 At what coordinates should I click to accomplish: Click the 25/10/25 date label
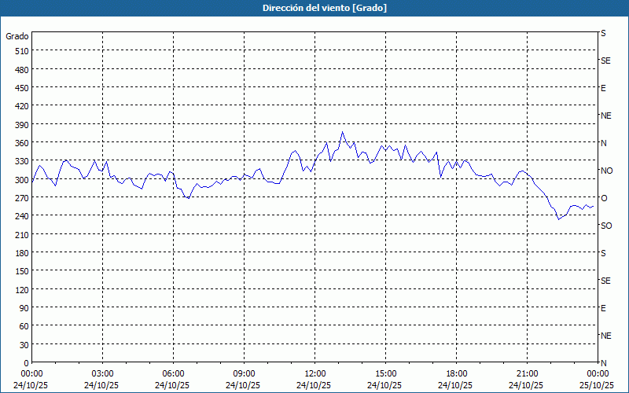point(596,385)
